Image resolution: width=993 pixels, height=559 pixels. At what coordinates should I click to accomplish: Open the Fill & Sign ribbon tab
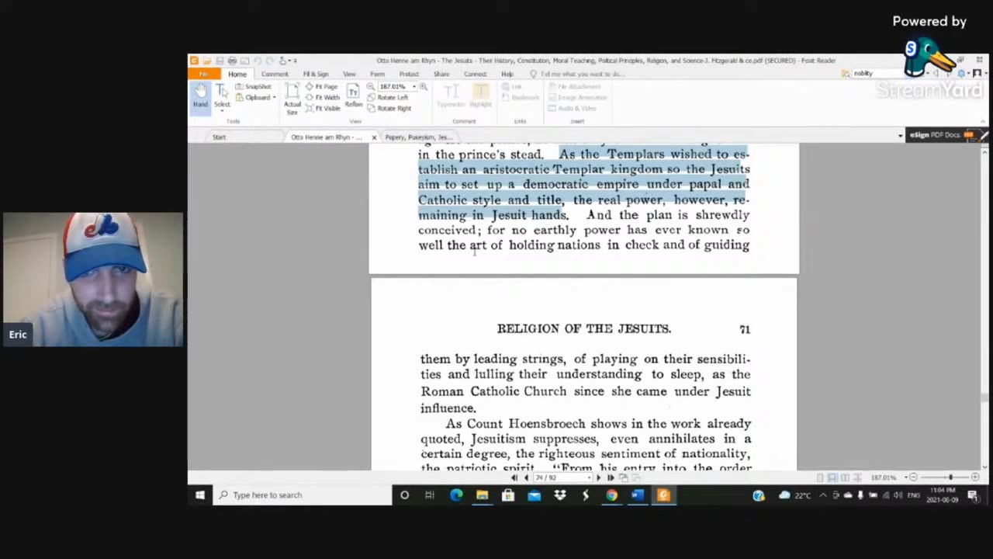(316, 74)
